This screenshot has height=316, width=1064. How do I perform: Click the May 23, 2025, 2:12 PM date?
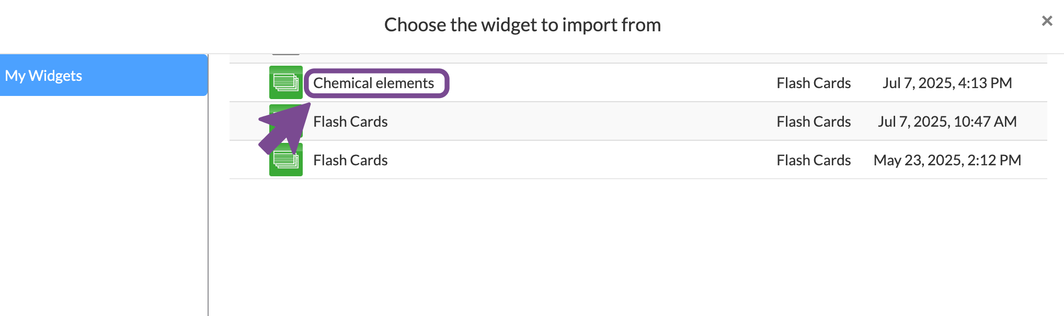click(x=947, y=160)
